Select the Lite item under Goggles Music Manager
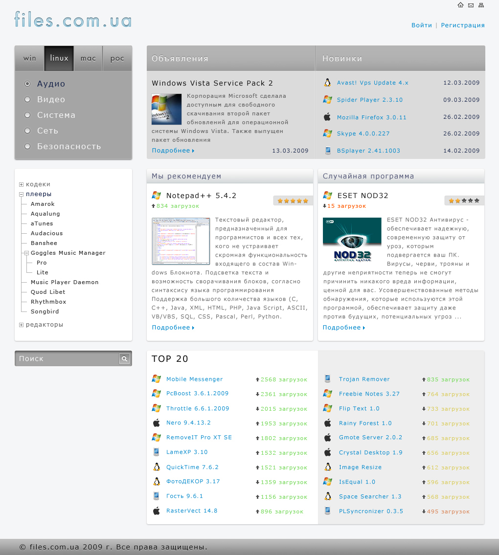499x555 pixels. click(42, 272)
